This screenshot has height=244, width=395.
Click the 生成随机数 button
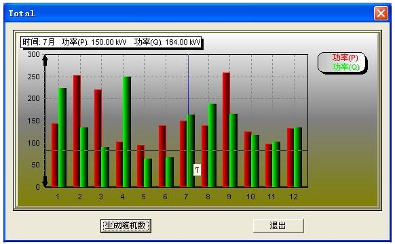point(126,226)
